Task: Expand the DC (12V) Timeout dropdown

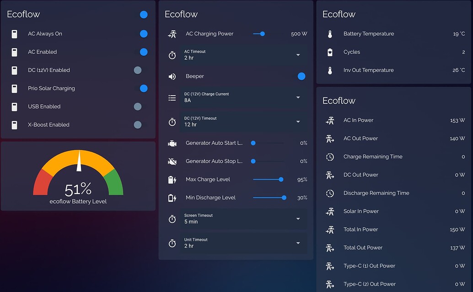Action: (x=243, y=122)
